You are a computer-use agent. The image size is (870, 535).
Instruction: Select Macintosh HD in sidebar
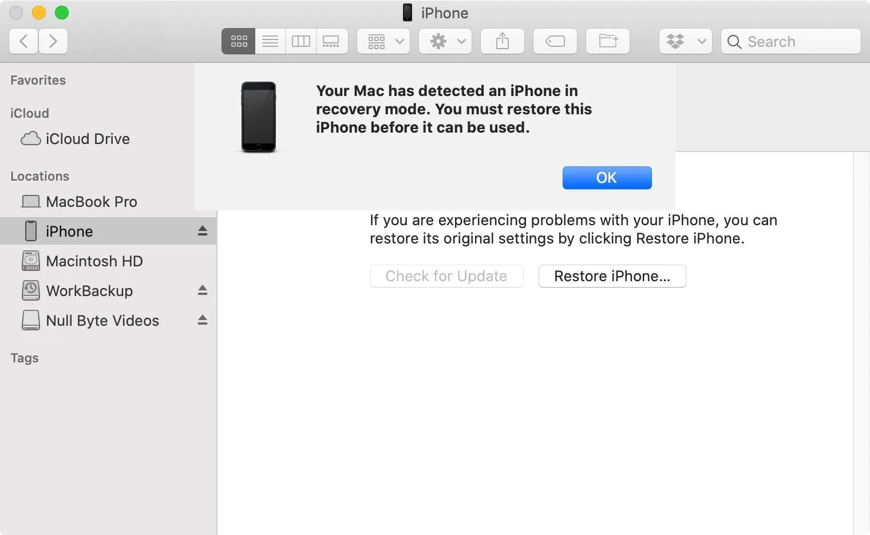pos(94,261)
